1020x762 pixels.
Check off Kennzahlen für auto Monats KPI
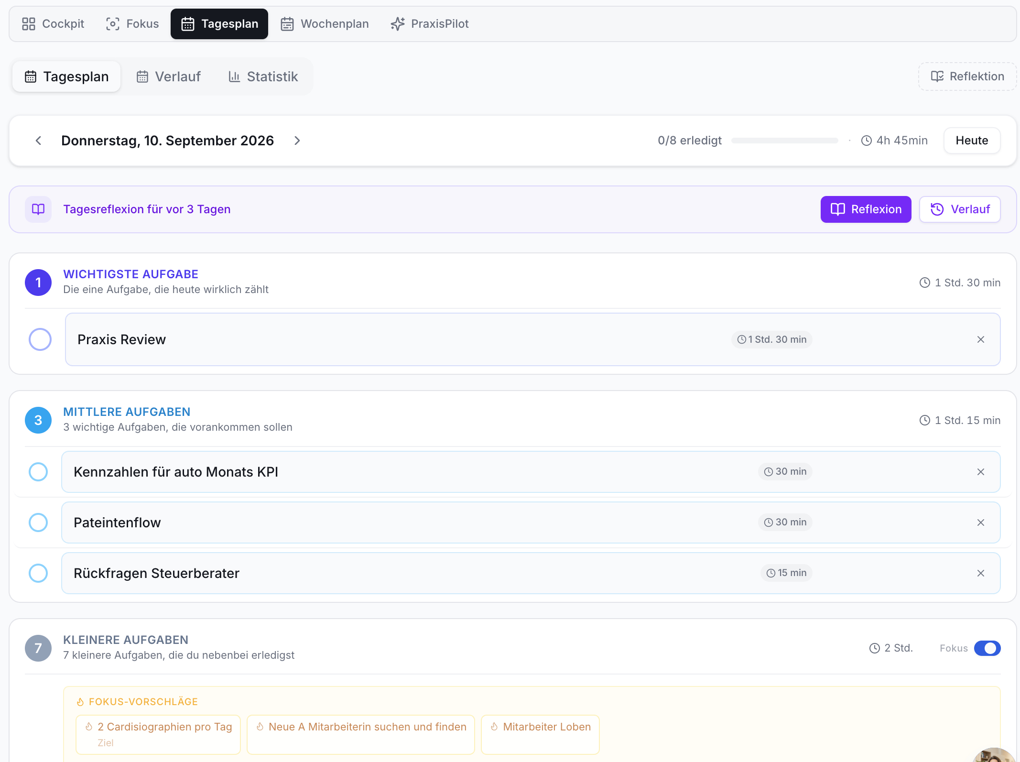(x=38, y=472)
